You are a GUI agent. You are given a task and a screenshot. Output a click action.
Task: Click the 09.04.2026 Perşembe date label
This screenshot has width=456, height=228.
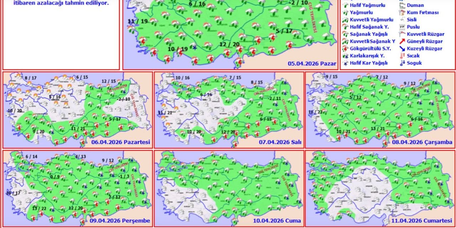120,221
